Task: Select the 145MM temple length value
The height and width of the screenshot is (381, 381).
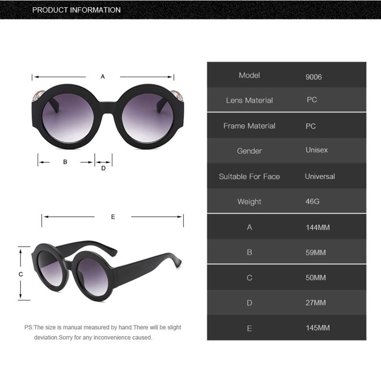Action: (318, 328)
